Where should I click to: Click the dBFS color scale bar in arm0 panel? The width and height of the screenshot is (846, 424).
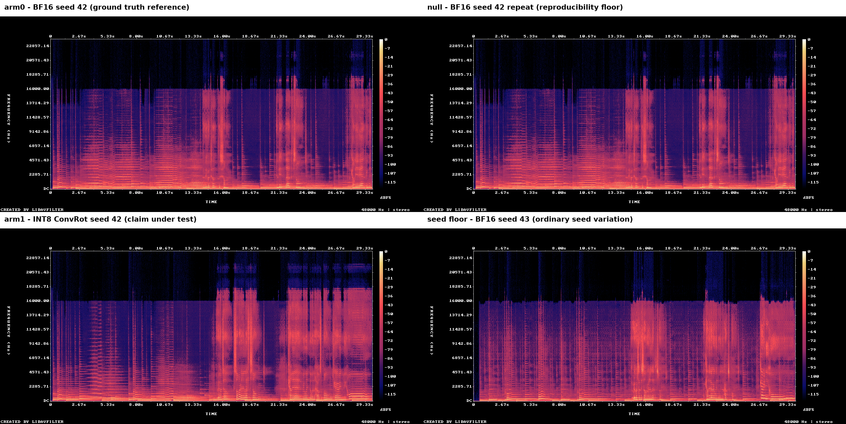click(x=381, y=114)
